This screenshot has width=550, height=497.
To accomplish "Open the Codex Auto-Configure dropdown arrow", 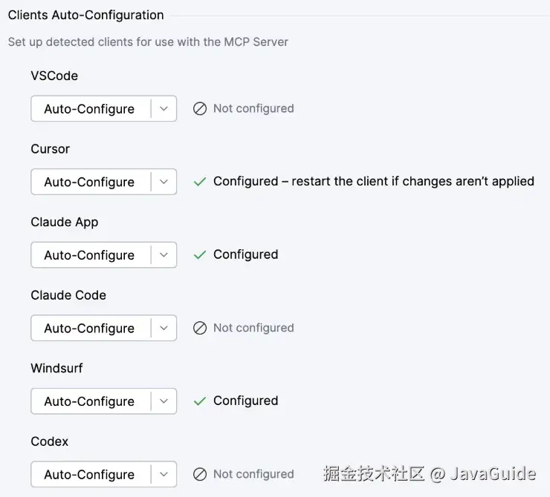I will [164, 475].
